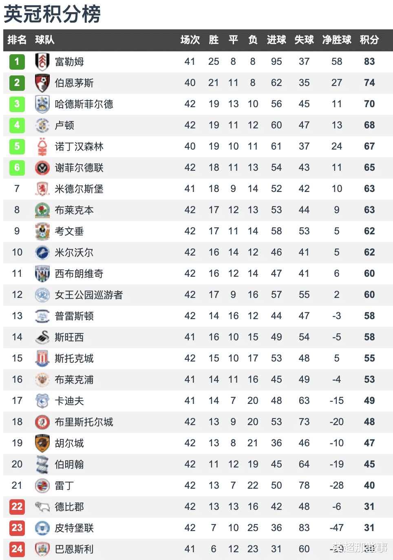Click the 排名 column header
The width and height of the screenshot is (393, 560).
(17, 40)
